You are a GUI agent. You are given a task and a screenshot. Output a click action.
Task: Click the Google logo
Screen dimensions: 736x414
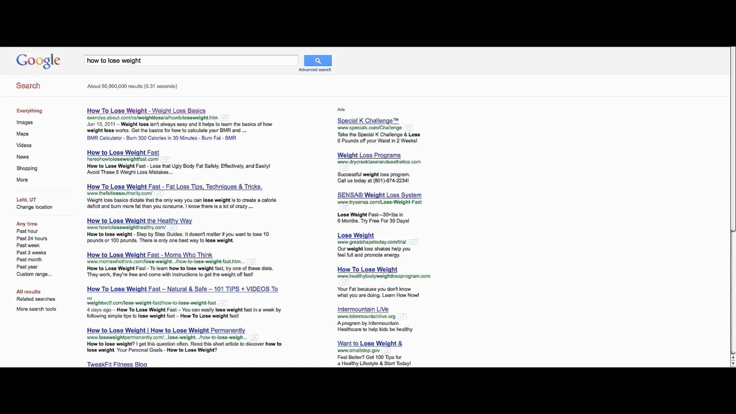click(x=38, y=61)
